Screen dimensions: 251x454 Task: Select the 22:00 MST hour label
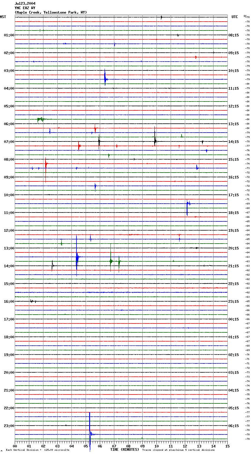(9, 408)
